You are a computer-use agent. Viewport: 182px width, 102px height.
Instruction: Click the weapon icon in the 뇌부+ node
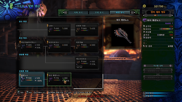coord(51,29)
